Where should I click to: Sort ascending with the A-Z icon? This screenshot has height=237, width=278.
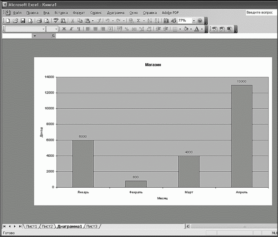[149, 21]
